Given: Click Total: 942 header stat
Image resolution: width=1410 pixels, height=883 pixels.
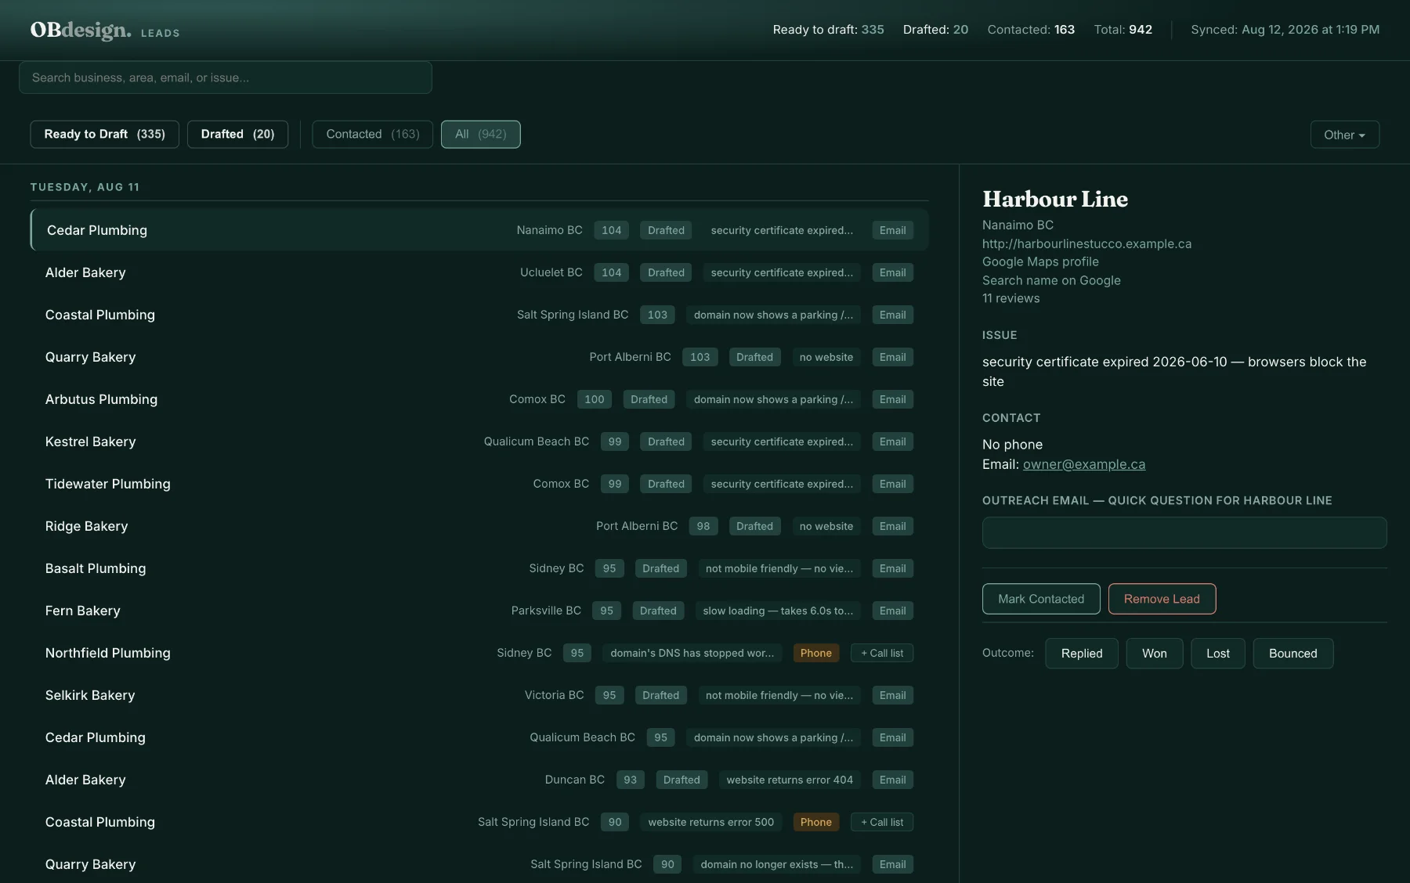Looking at the screenshot, I should (x=1123, y=30).
